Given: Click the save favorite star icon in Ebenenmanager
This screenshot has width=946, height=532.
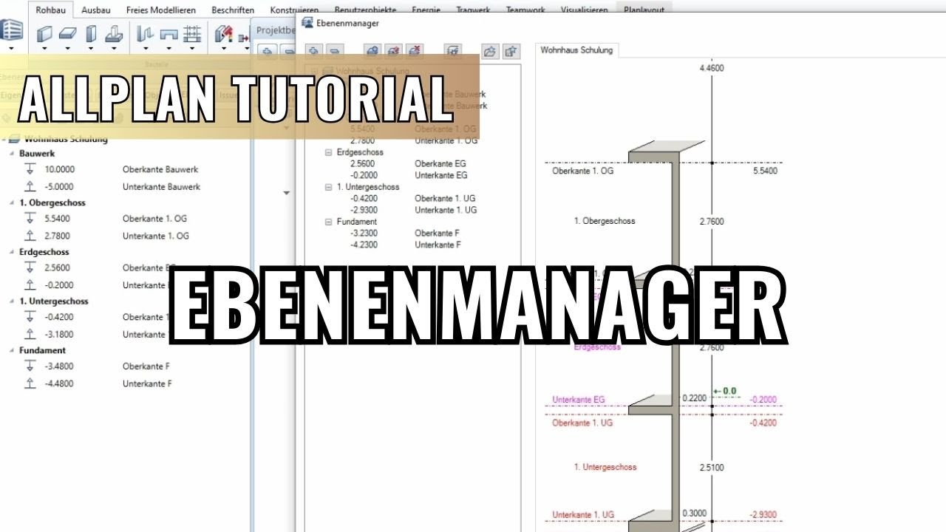Looking at the screenshot, I should [x=511, y=51].
